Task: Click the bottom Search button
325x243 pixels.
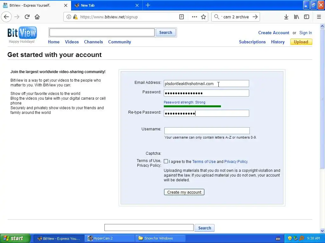Action: (x=205, y=228)
